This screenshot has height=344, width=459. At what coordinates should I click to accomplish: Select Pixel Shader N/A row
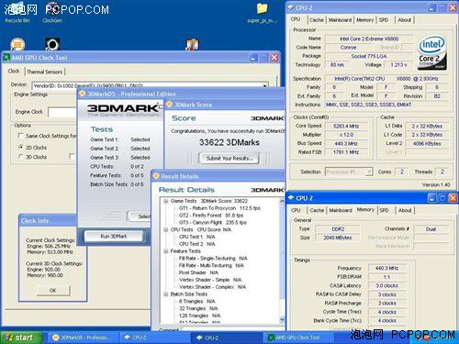(x=198, y=272)
